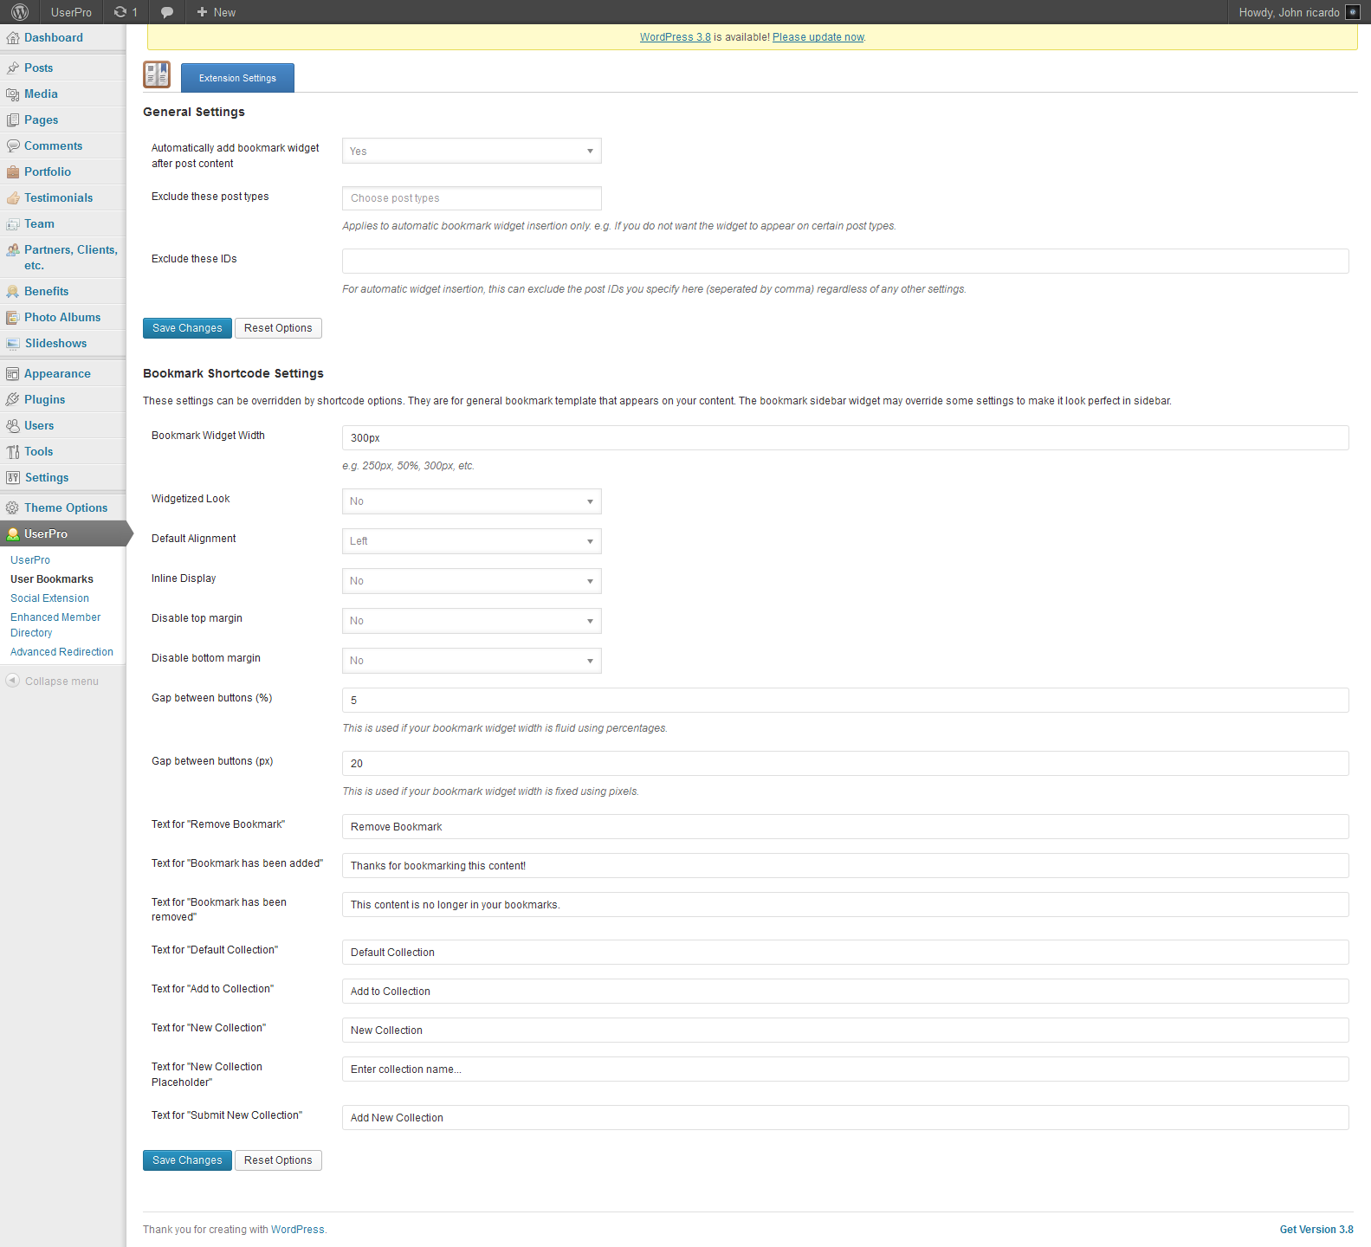Click Get Version 3.8 footer link
The width and height of the screenshot is (1371, 1247).
[1316, 1230]
